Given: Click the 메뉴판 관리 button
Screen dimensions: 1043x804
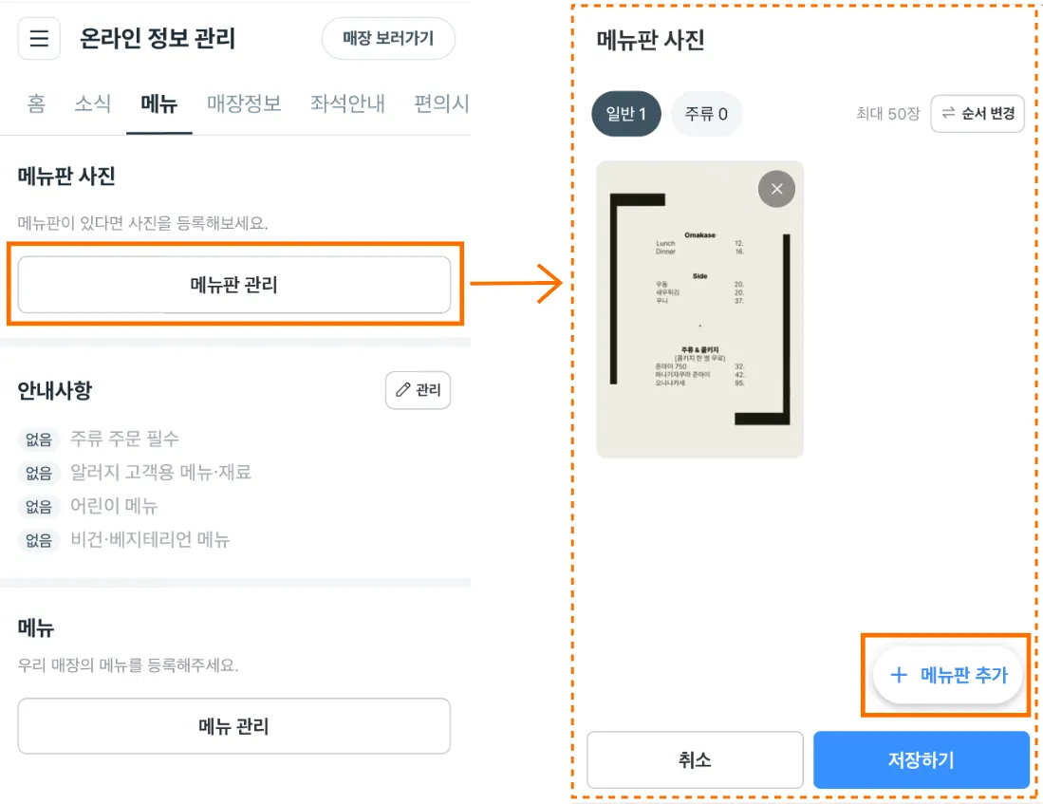Looking at the screenshot, I should pos(233,285).
